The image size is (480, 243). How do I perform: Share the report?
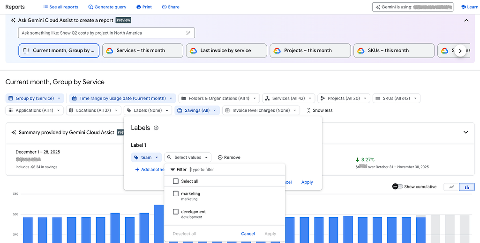tap(171, 7)
